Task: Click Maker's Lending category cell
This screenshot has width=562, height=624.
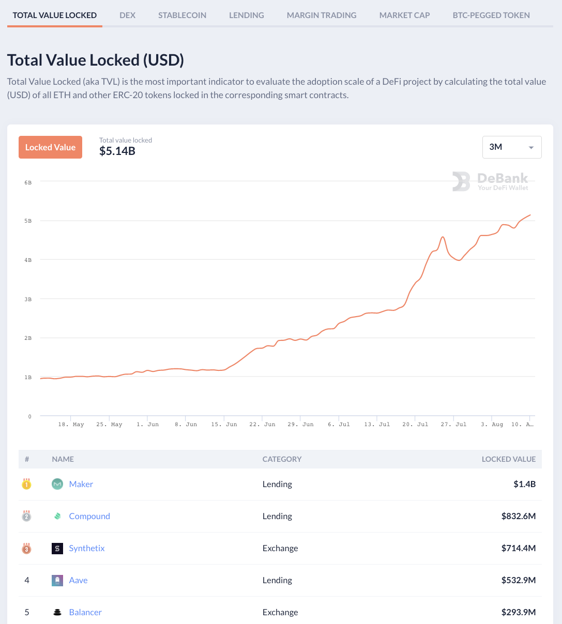Action: [x=277, y=484]
